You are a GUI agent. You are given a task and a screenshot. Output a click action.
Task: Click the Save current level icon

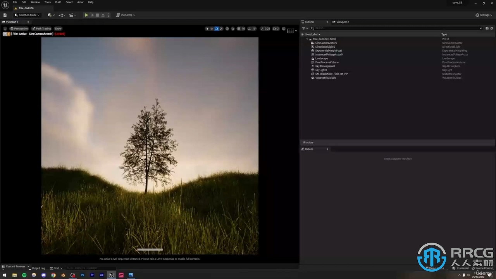coord(5,15)
